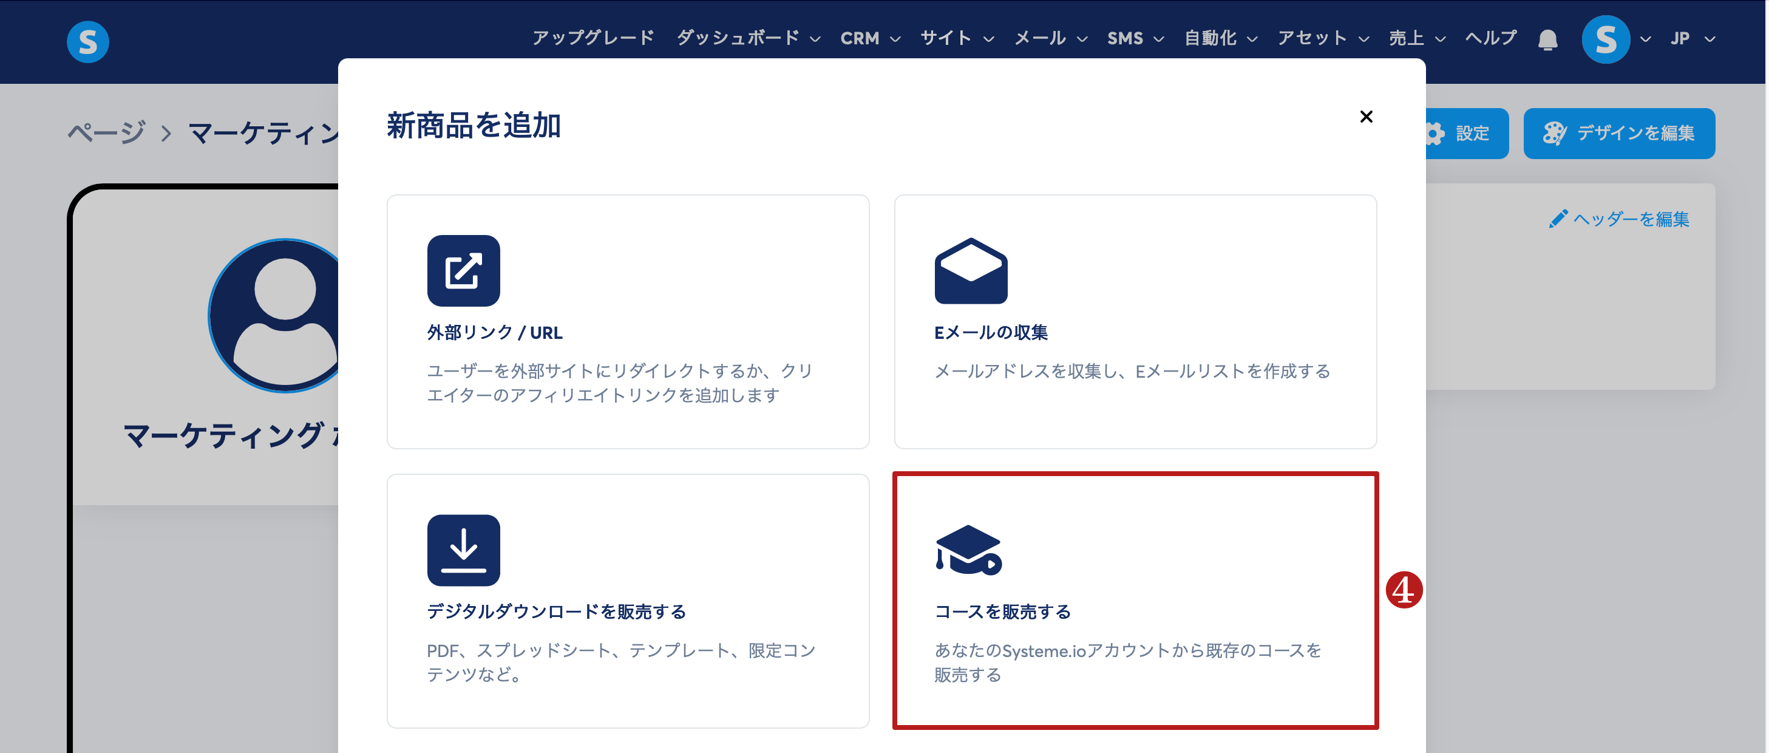Screen dimensions: 1769x753
Task: Click the pencil icon for ヘッダーを編集
Action: tap(1558, 219)
